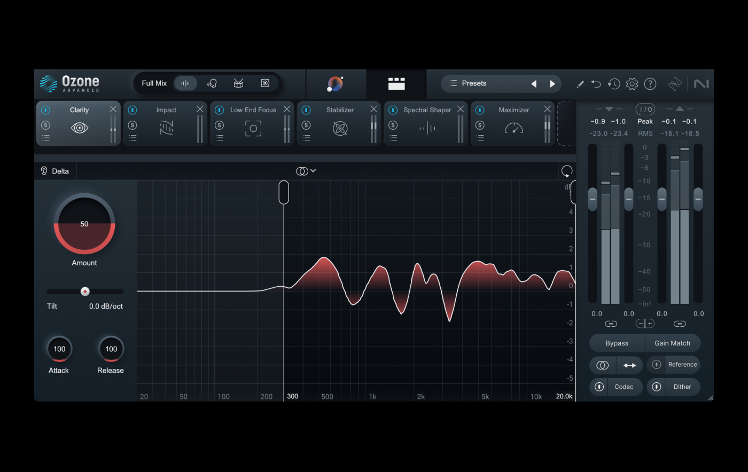Click the Tilt slider handle
This screenshot has width=748, height=472.
[85, 292]
